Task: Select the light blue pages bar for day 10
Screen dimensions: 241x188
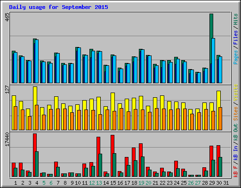Action: click(x=79, y=65)
